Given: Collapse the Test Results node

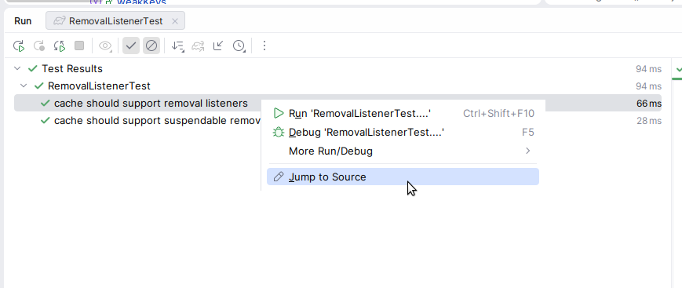Looking at the screenshot, I should [x=17, y=69].
